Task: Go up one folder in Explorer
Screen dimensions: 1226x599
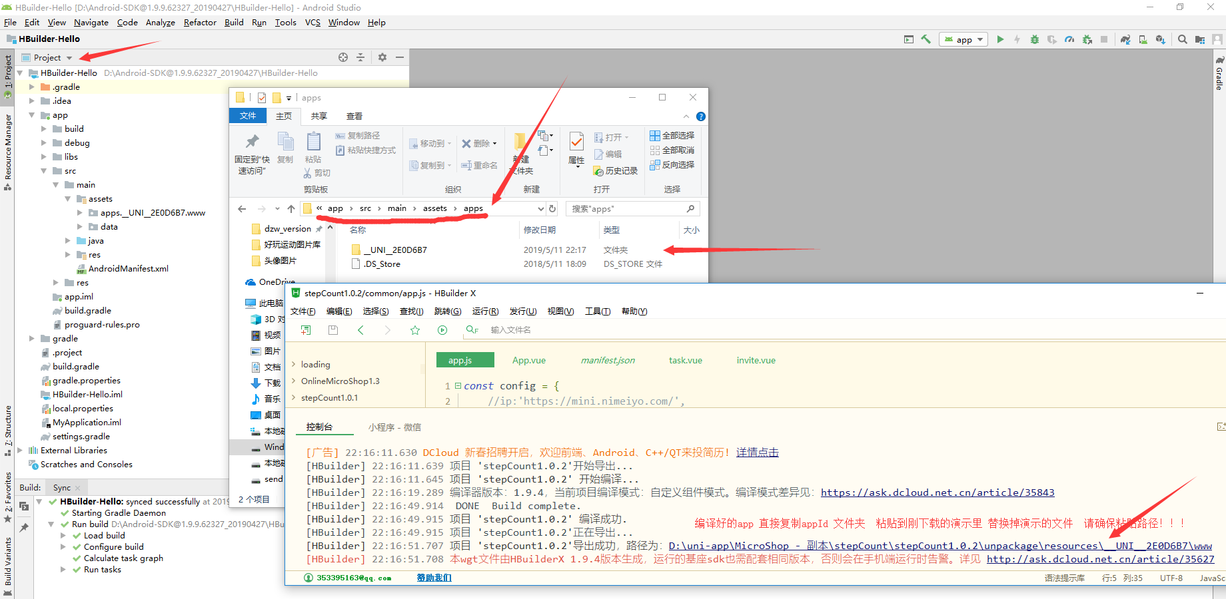Action: pos(291,208)
